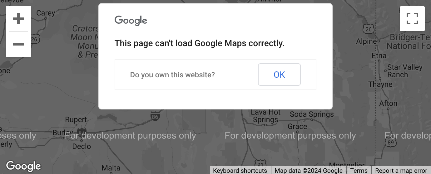Open the Google logo at map bottom-left
This screenshot has height=174, width=431.
click(24, 166)
